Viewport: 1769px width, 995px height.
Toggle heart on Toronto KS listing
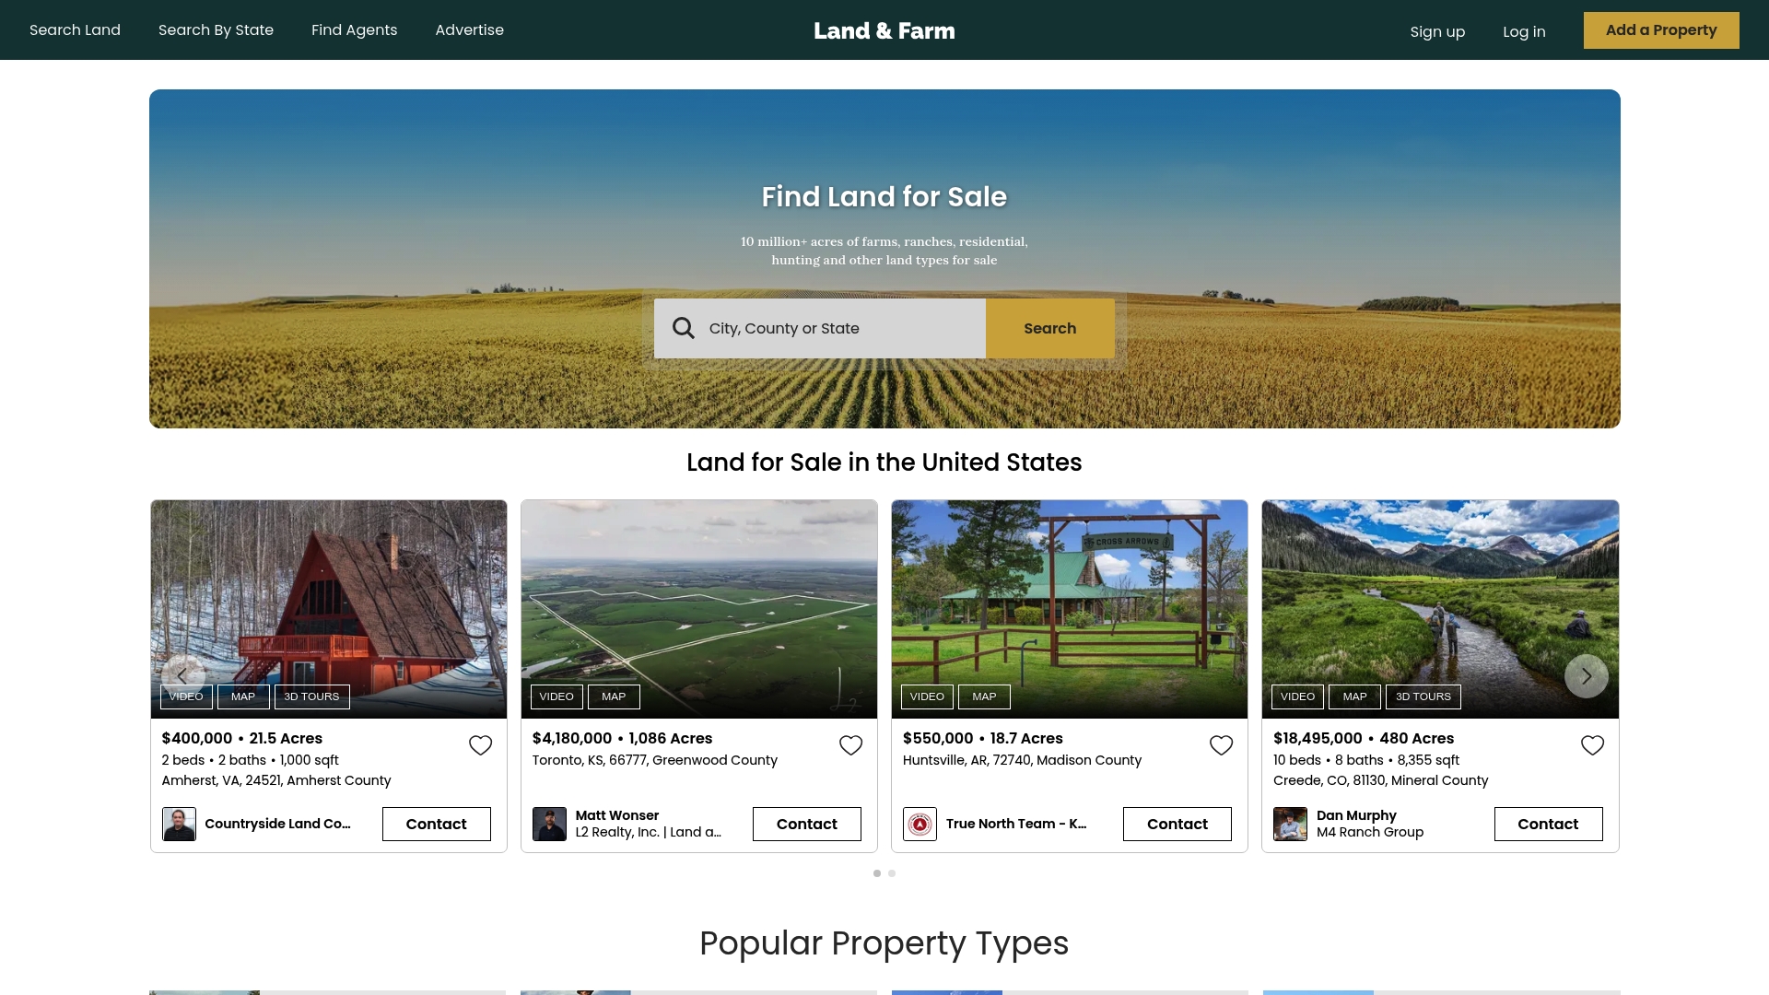click(x=850, y=745)
